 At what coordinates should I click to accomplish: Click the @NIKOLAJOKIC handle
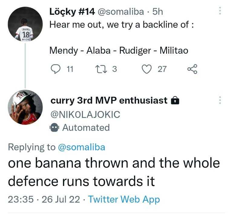(85, 114)
